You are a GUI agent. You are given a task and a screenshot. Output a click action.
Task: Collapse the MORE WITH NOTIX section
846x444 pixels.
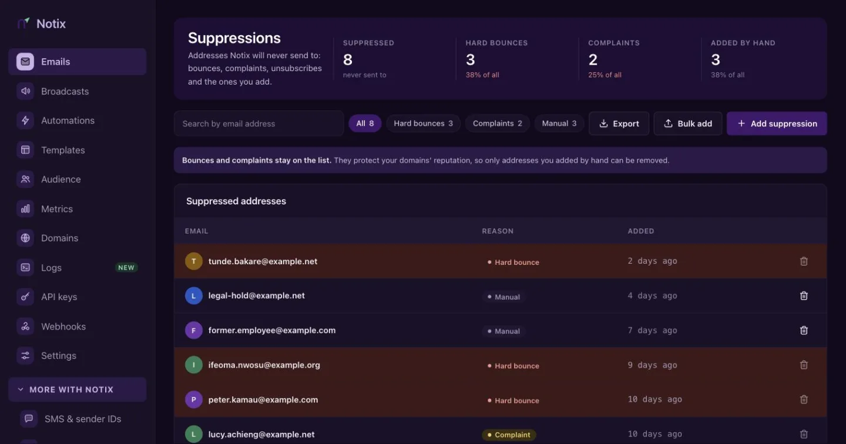(77, 389)
